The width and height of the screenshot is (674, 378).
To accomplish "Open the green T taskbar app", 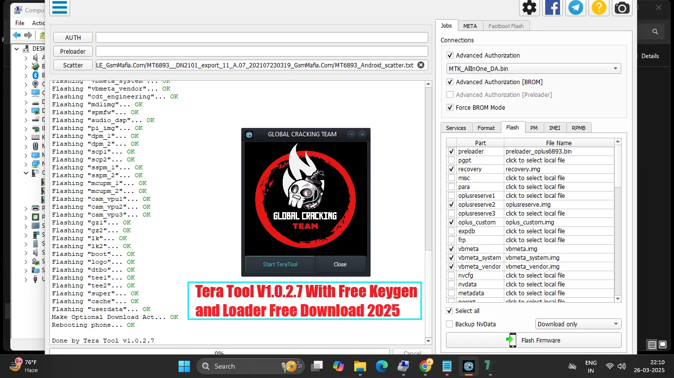I will [x=489, y=366].
